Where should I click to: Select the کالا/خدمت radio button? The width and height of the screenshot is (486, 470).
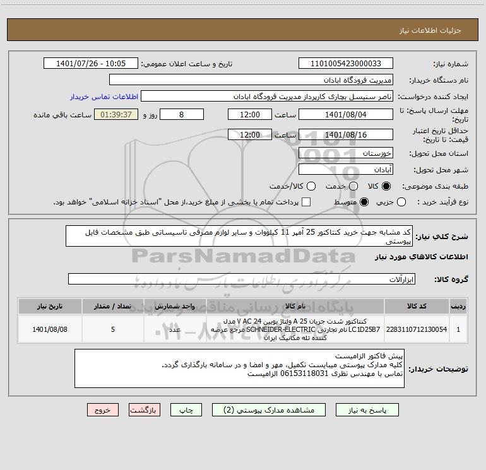tap(311, 186)
